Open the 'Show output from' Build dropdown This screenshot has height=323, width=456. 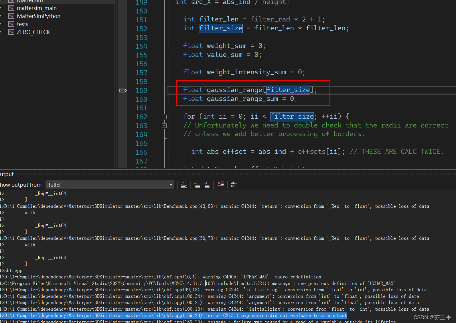(110, 185)
